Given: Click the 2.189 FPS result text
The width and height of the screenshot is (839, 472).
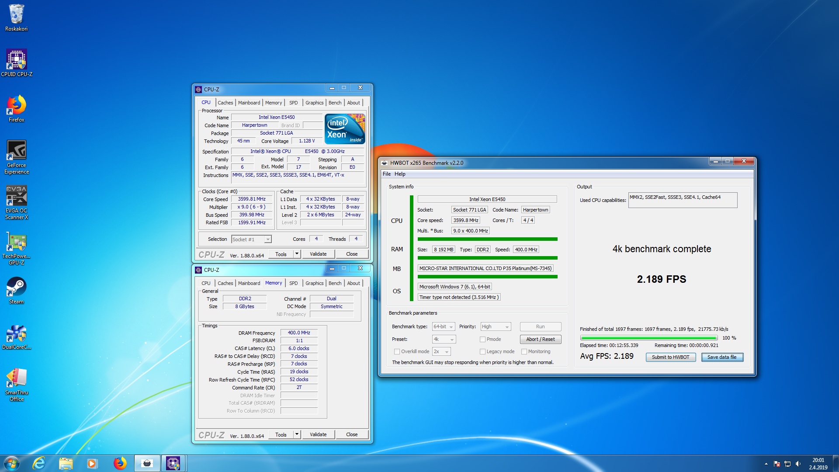Looking at the screenshot, I should click(x=662, y=279).
